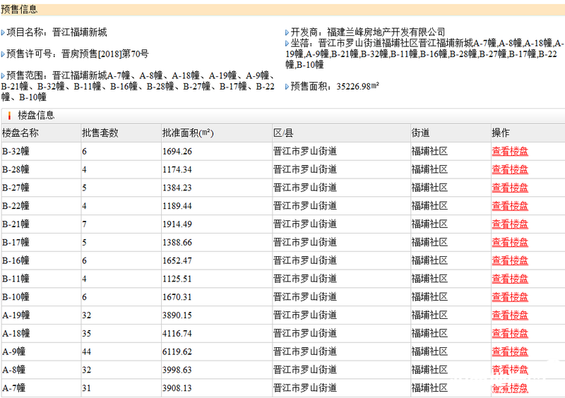Click sale count 7 for B-21幢

(84, 224)
